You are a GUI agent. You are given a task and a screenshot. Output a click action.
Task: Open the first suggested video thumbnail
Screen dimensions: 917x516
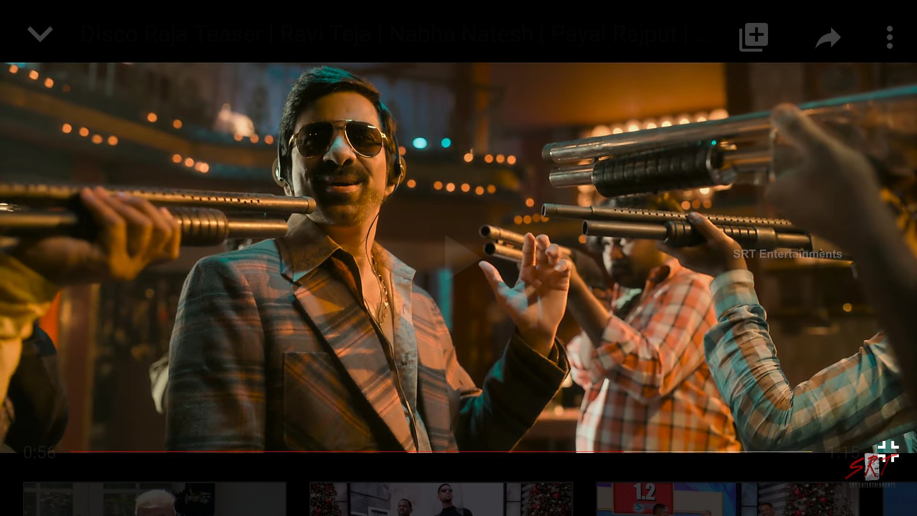click(x=154, y=499)
